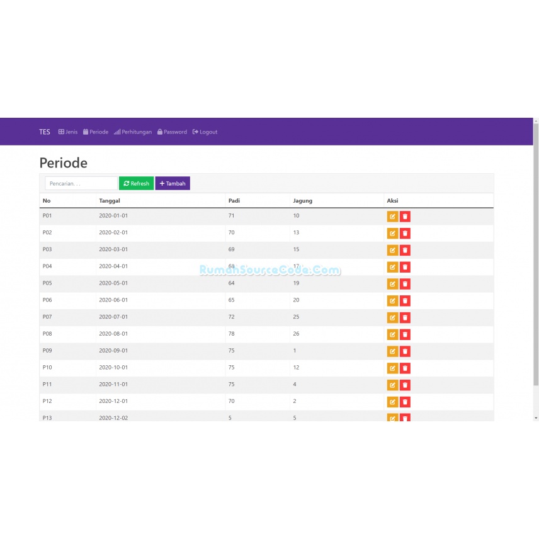
Task: Add a new period with Tambah
Action: coord(173,183)
